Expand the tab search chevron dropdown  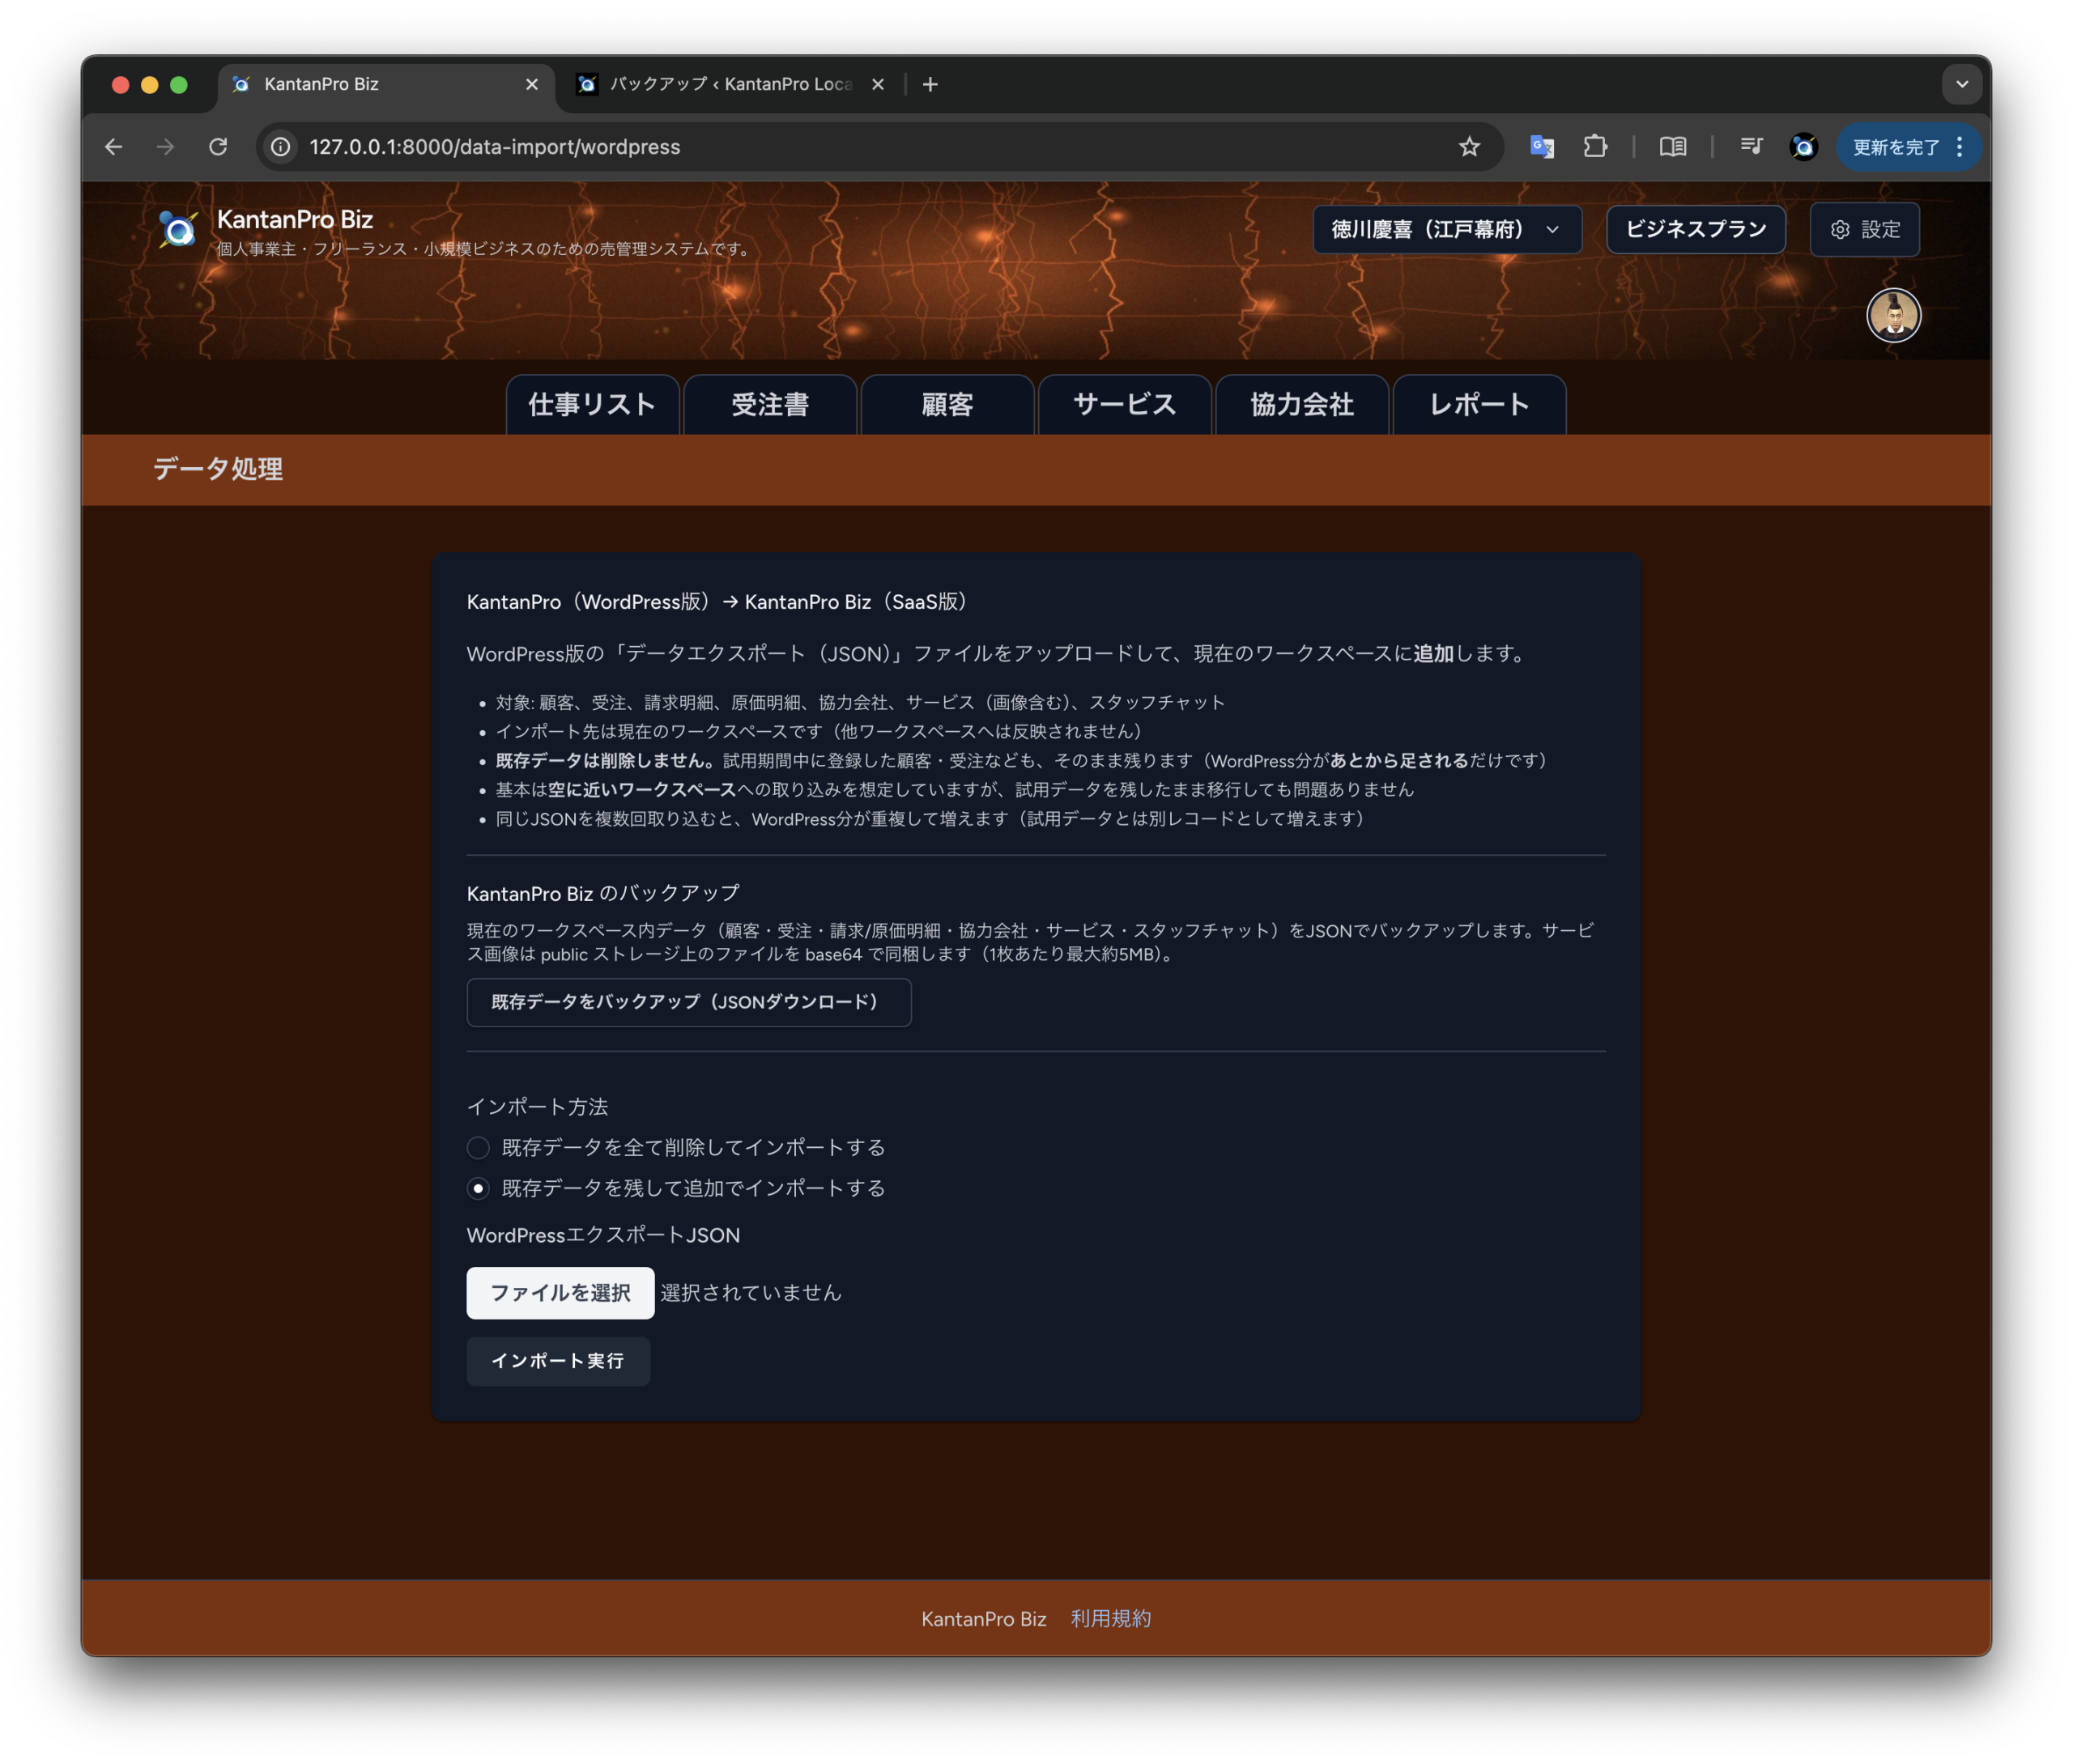[1961, 84]
